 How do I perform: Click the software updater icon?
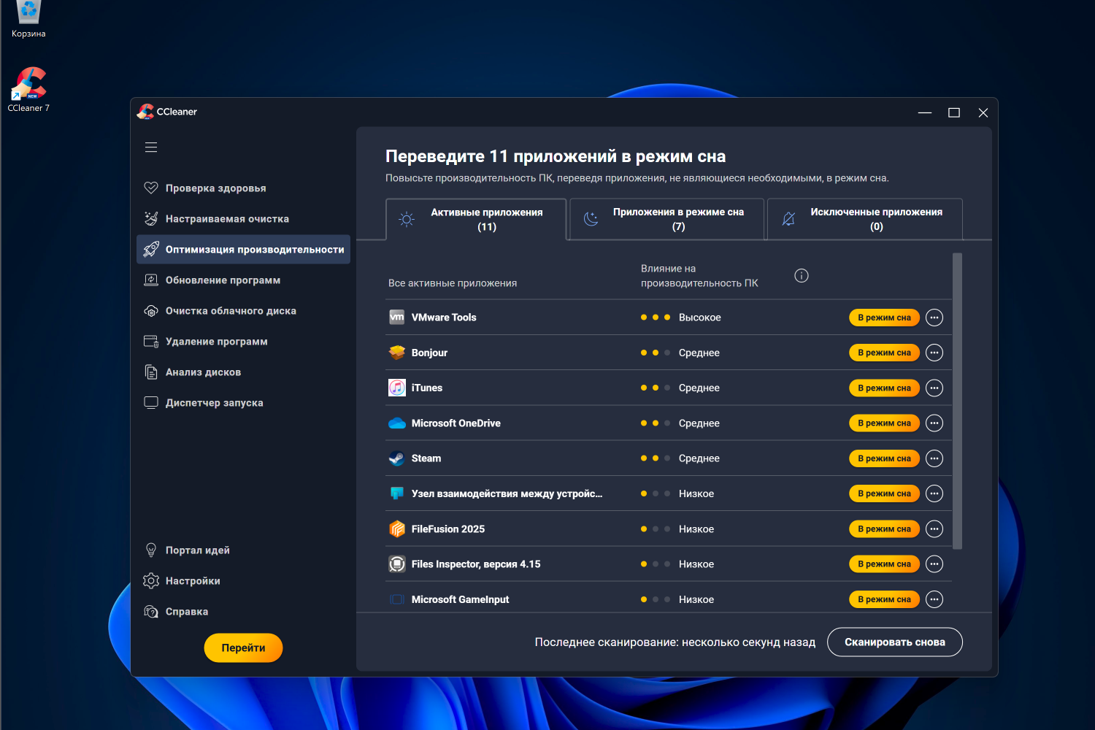151,280
